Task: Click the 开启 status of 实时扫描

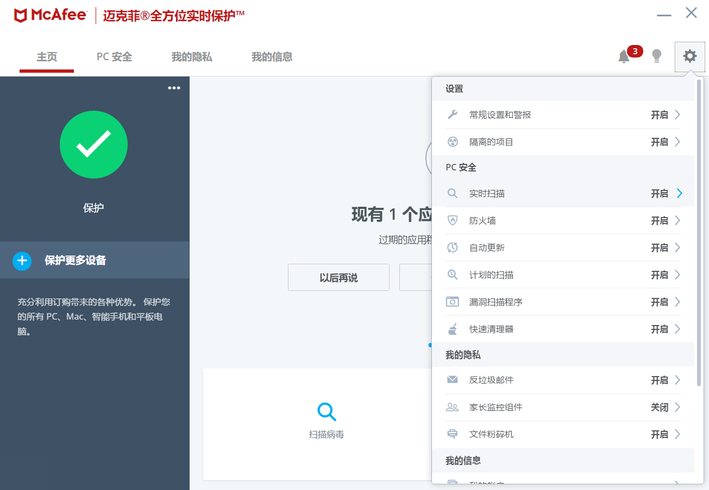Action: click(x=660, y=193)
